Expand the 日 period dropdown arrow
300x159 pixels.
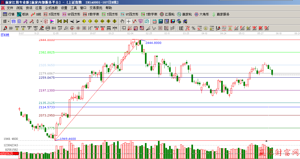point(8,21)
